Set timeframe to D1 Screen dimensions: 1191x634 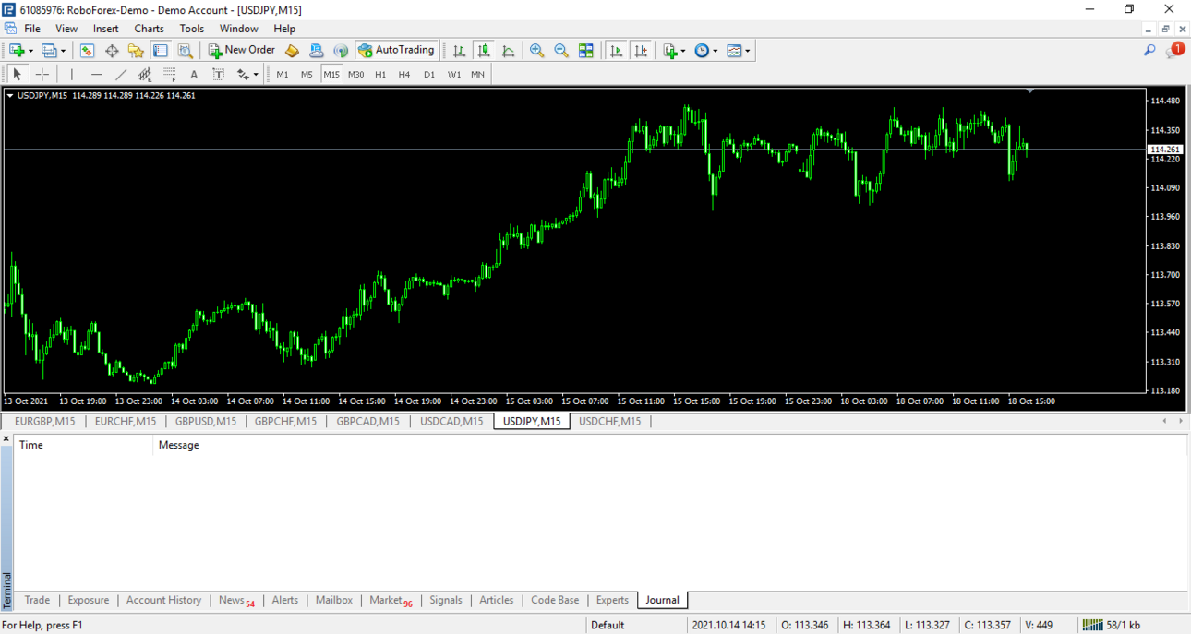click(429, 74)
